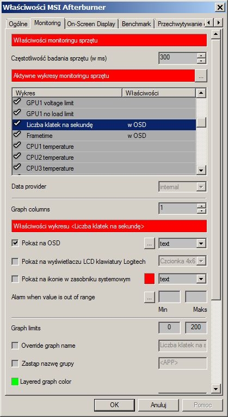Image resolution: width=228 pixels, height=417 pixels.
Task: Click the graph upper limit field showing 200
Action: [196, 328]
